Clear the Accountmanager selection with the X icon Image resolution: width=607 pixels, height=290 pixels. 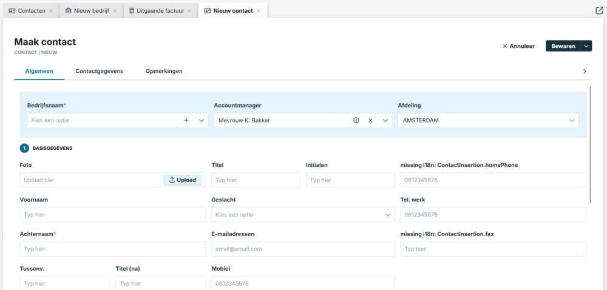pos(370,120)
